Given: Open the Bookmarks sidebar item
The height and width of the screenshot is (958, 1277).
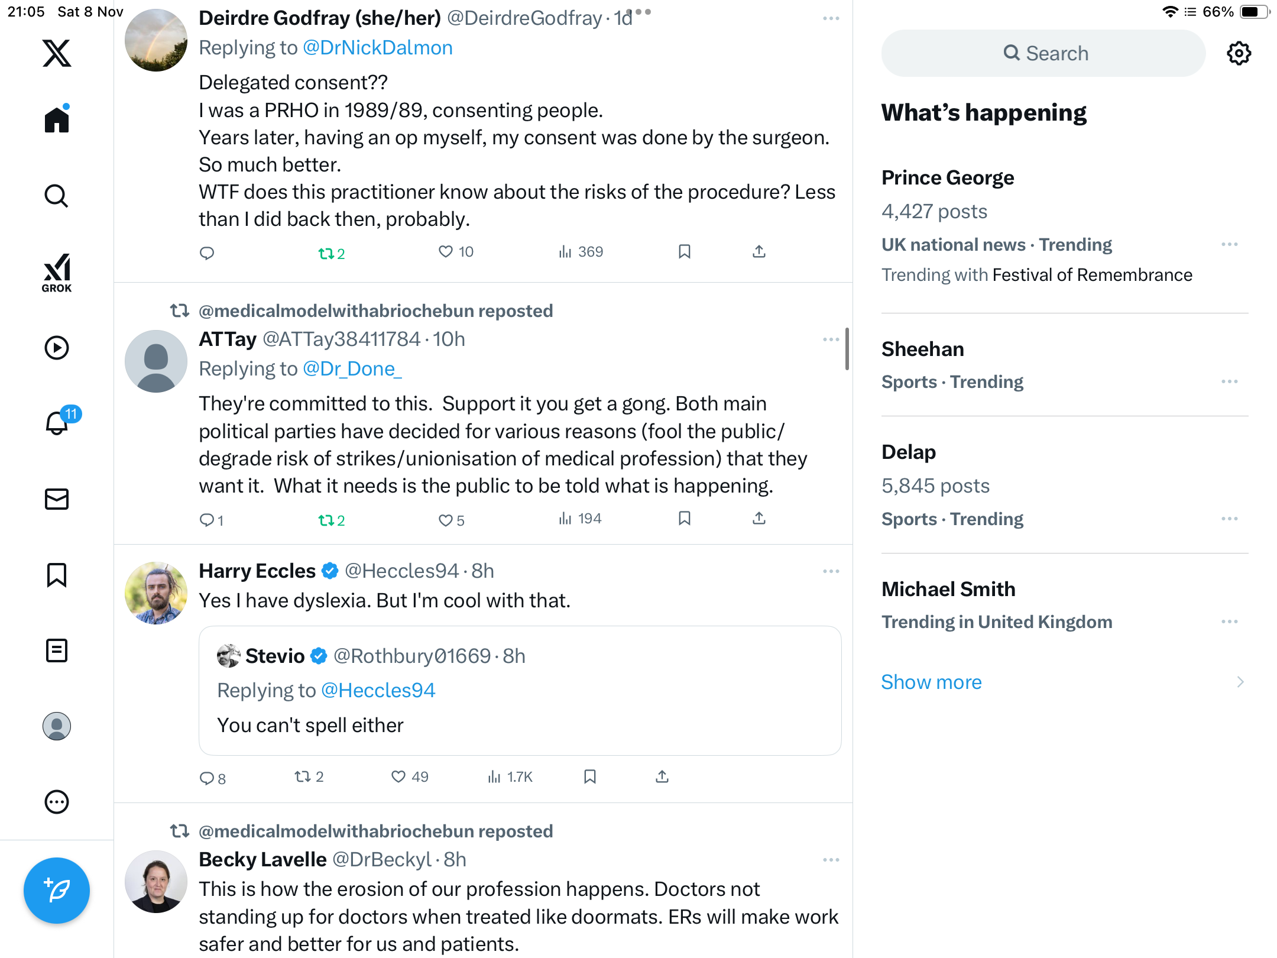Looking at the screenshot, I should point(57,575).
